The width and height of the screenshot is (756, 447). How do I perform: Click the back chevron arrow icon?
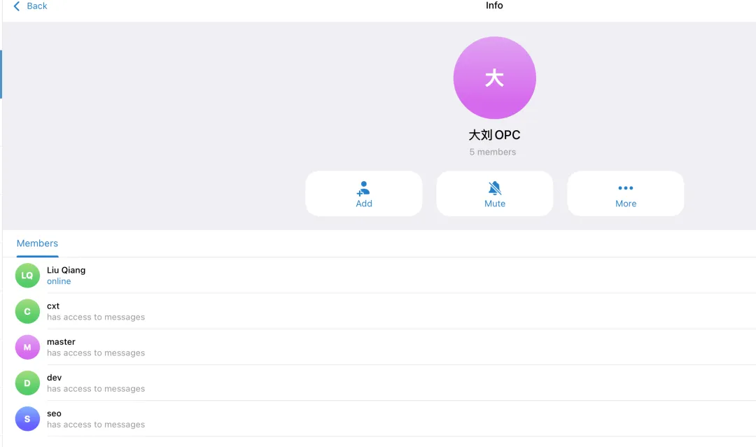point(16,6)
